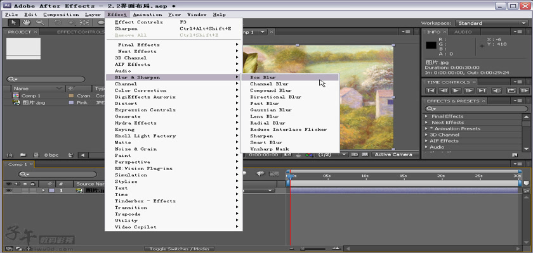
Task: Jump to last frame in Time Controls
Action: [x=482, y=90]
